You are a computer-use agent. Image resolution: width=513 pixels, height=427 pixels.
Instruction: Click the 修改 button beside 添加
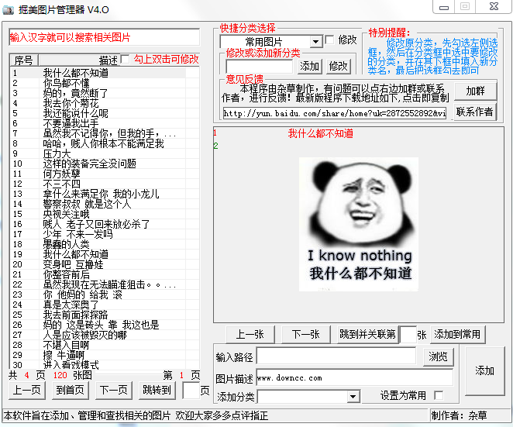pos(338,67)
